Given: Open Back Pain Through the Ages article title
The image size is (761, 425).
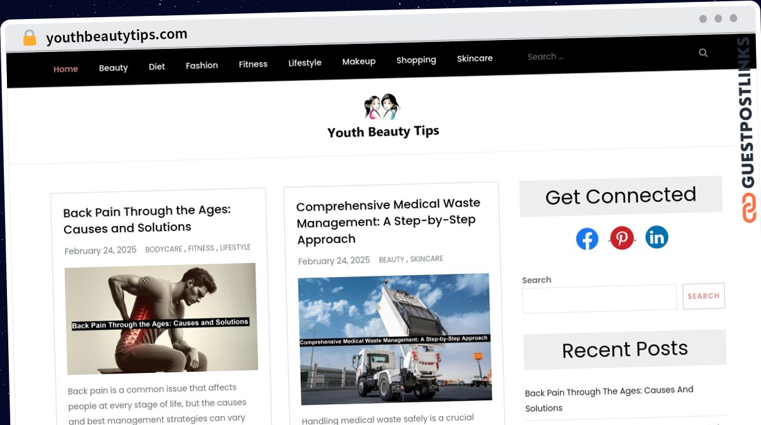Looking at the screenshot, I should pos(147,219).
